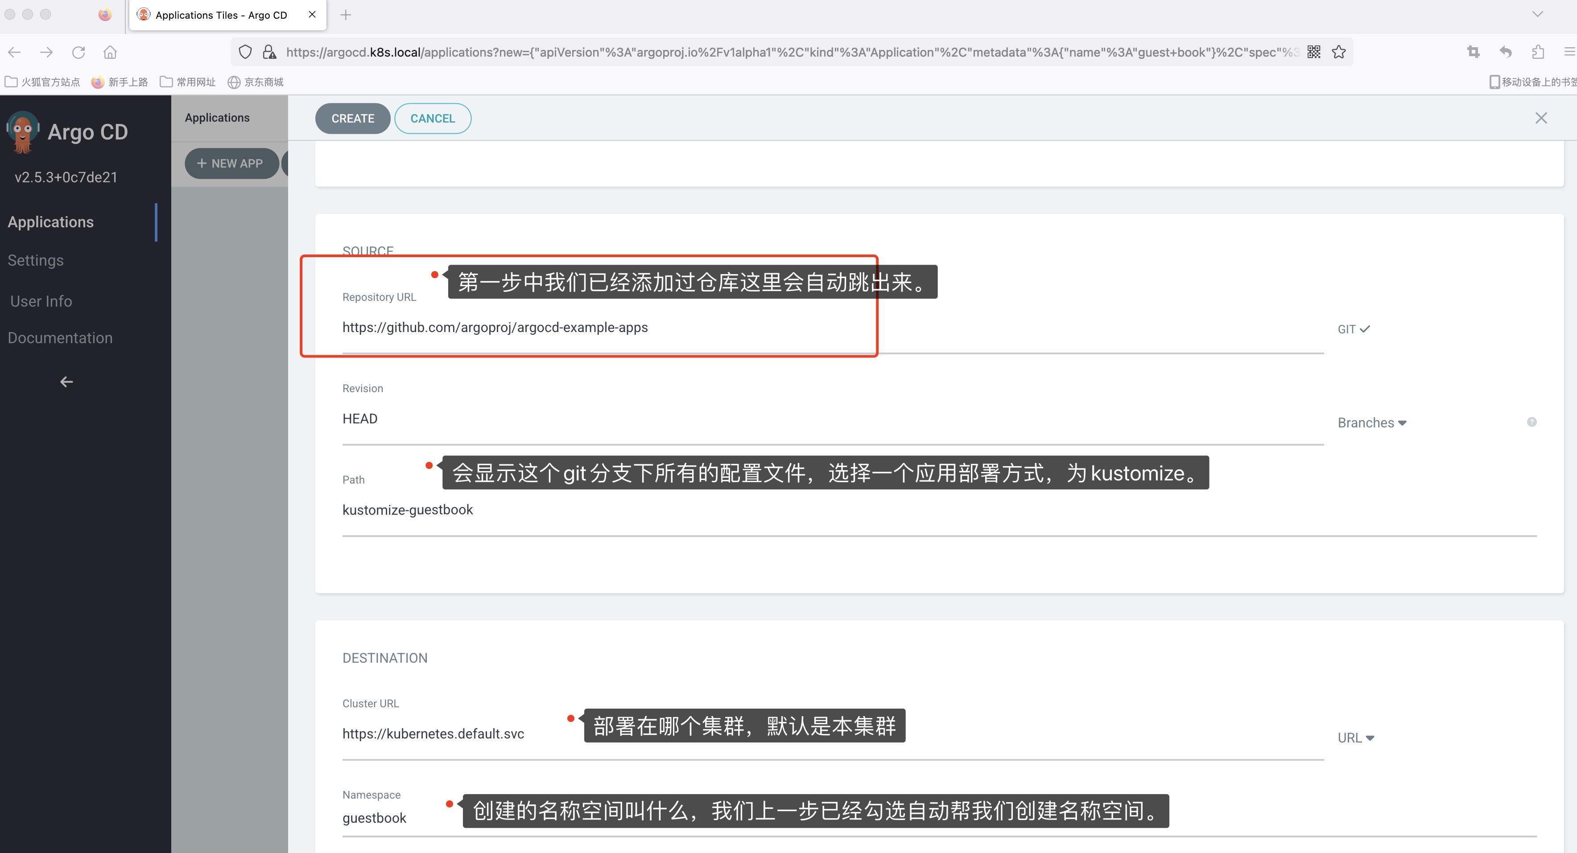This screenshot has height=853, width=1577.
Task: Open the 京东商城 bookmark
Action: click(256, 82)
